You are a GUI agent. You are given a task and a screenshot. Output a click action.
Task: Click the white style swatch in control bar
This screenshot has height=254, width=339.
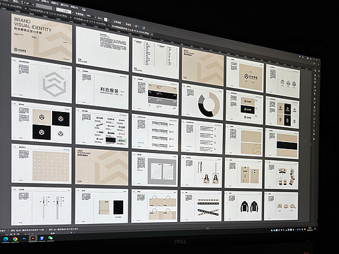pyautogui.click(x=106, y=20)
